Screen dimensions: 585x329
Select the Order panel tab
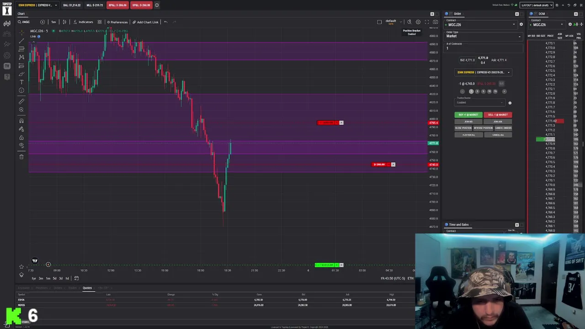coord(457,14)
